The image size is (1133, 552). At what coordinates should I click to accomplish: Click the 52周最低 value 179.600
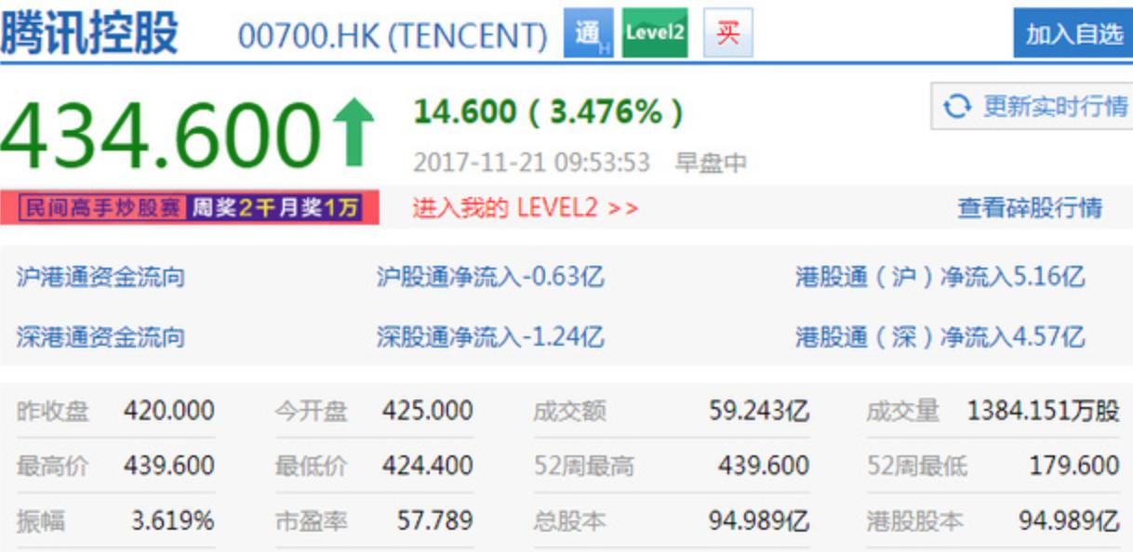pos(1074,466)
